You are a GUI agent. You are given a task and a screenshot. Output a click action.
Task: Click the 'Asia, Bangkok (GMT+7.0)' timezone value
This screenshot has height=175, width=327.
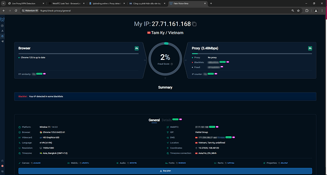click(x=55, y=153)
